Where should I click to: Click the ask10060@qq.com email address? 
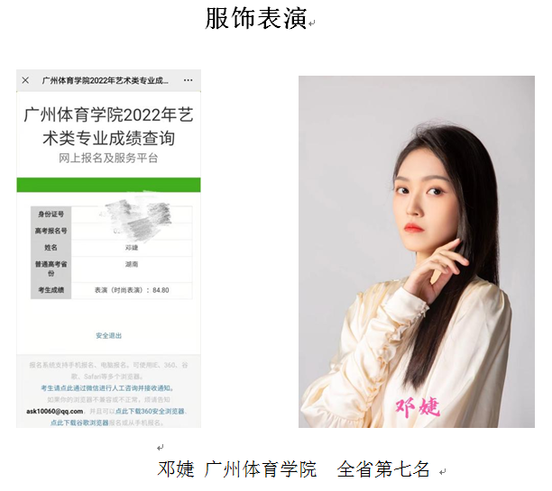[54, 411]
